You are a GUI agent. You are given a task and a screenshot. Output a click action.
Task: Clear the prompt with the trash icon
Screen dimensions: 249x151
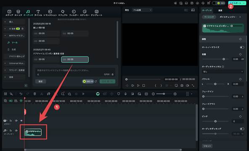point(112,74)
